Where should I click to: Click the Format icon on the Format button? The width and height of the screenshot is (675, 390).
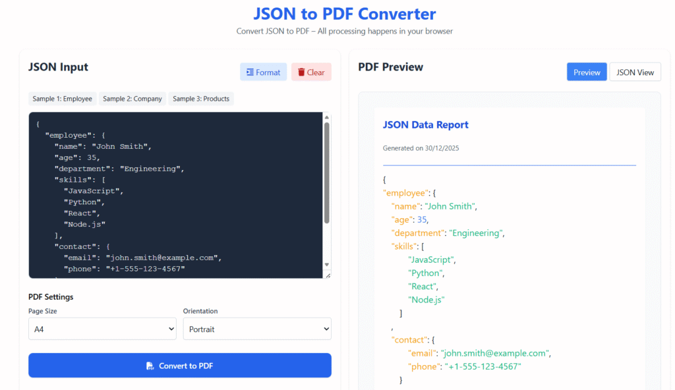coord(250,72)
